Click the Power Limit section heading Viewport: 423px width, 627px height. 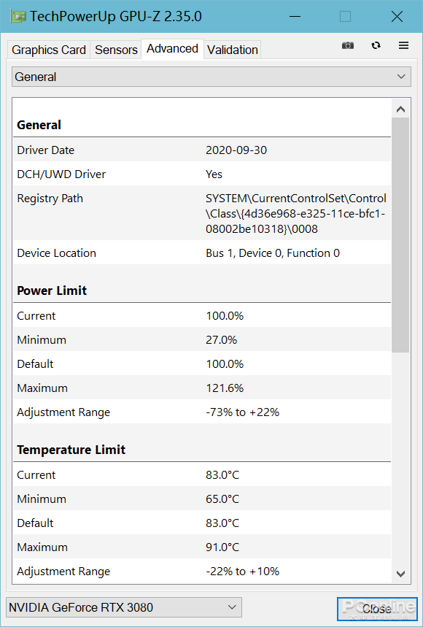52,291
